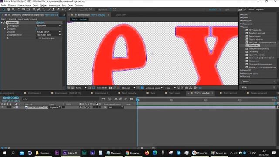Open the '1 вид' view layout dropdown

click(170, 88)
